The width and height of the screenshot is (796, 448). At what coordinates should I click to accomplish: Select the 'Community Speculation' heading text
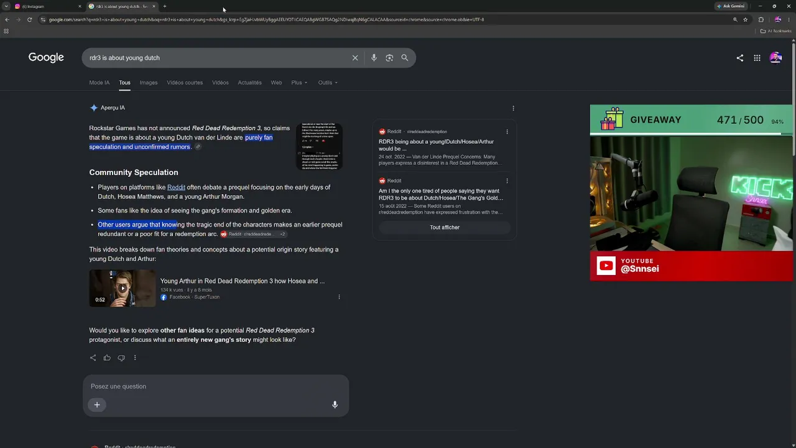pos(134,172)
